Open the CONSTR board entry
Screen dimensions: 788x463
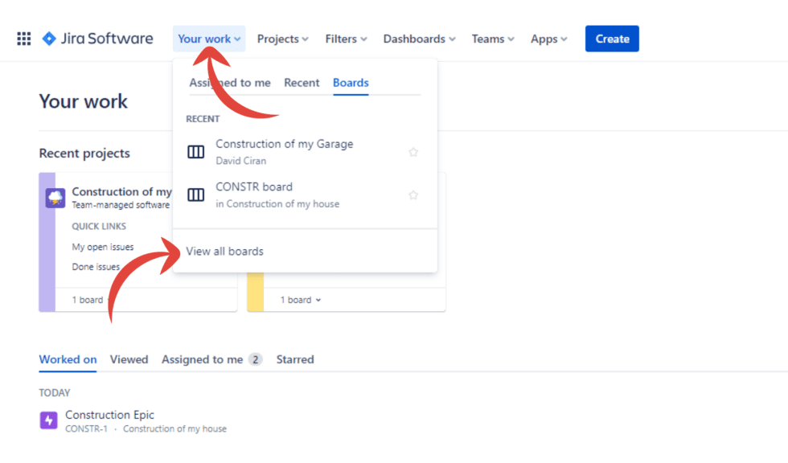click(x=305, y=195)
